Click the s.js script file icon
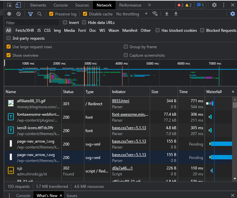This screenshot has height=198, width=237. (11, 171)
